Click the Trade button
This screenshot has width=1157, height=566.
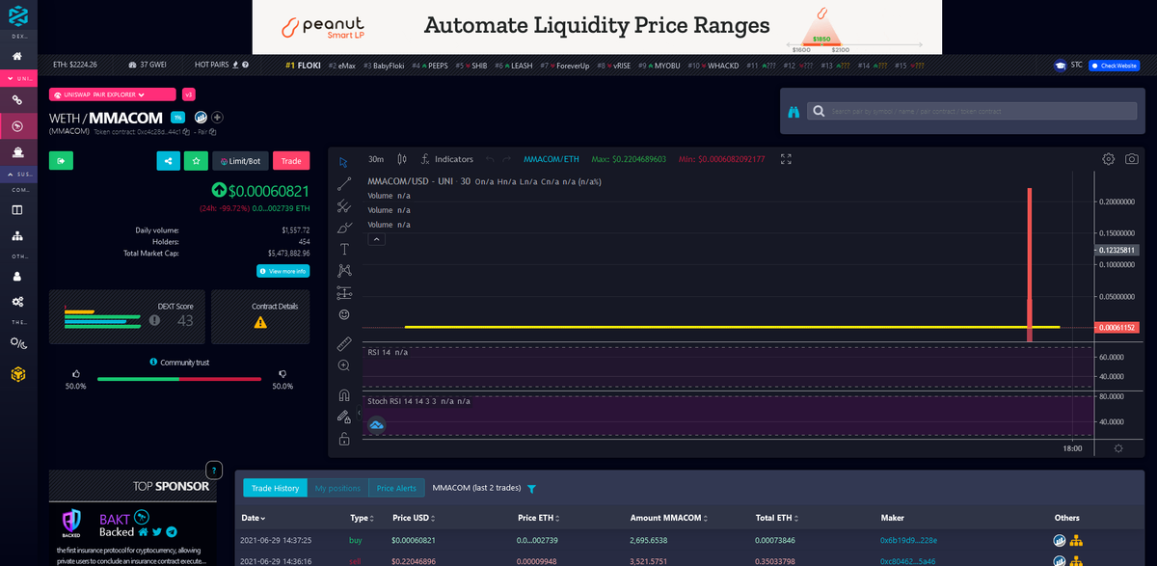291,161
